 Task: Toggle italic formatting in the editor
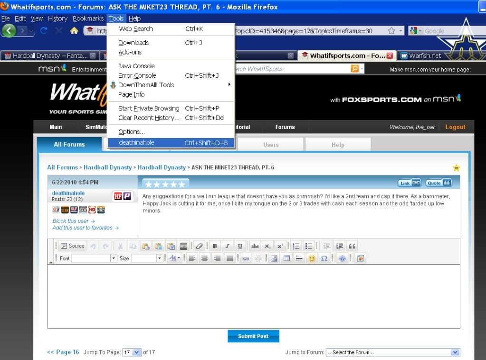(x=227, y=246)
